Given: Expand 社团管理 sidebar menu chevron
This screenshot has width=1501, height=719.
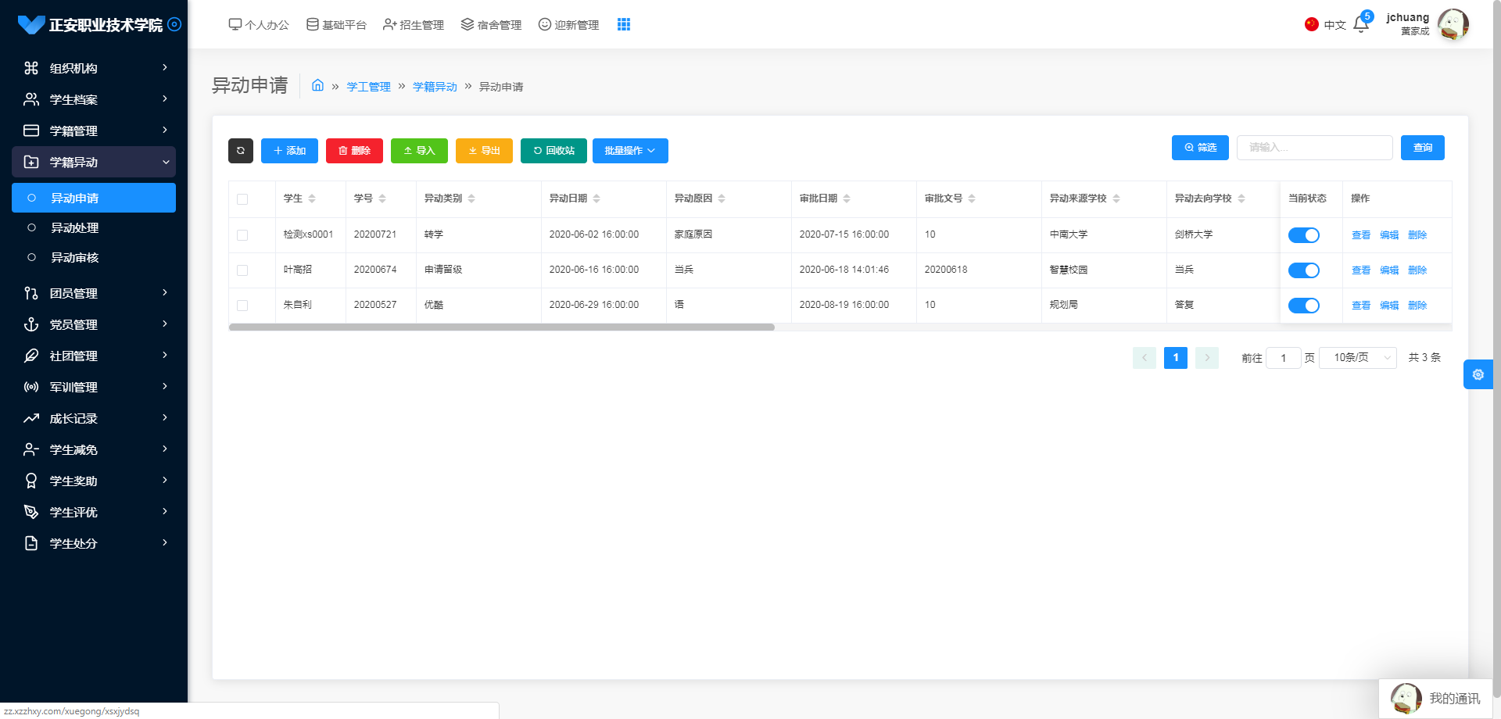Looking at the screenshot, I should (x=165, y=356).
